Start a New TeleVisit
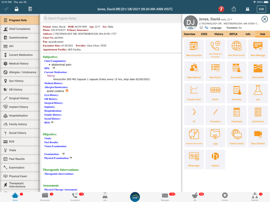 click(258, 137)
